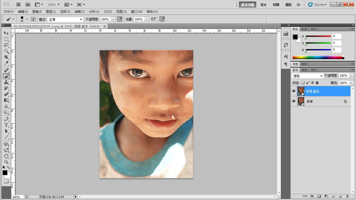
Task: Select the Zoom tool in toolbox
Action: point(6,162)
